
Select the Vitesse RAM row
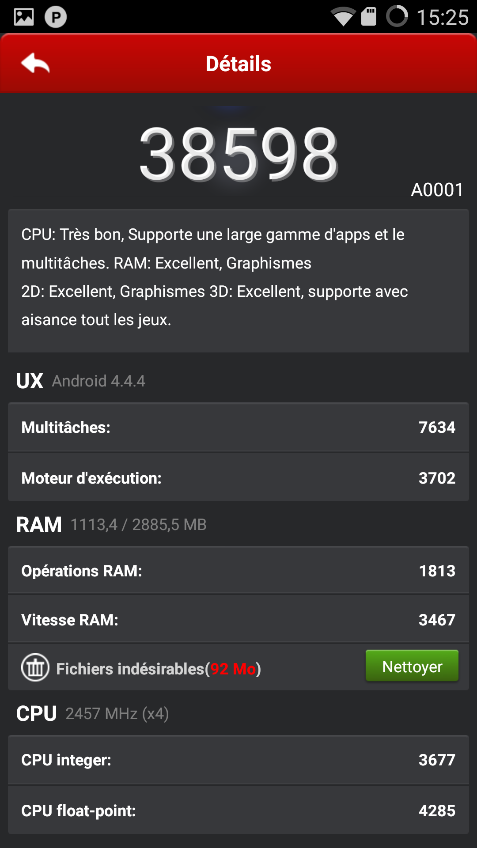click(x=238, y=620)
